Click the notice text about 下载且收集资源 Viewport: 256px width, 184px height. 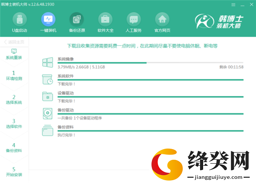click(143, 46)
